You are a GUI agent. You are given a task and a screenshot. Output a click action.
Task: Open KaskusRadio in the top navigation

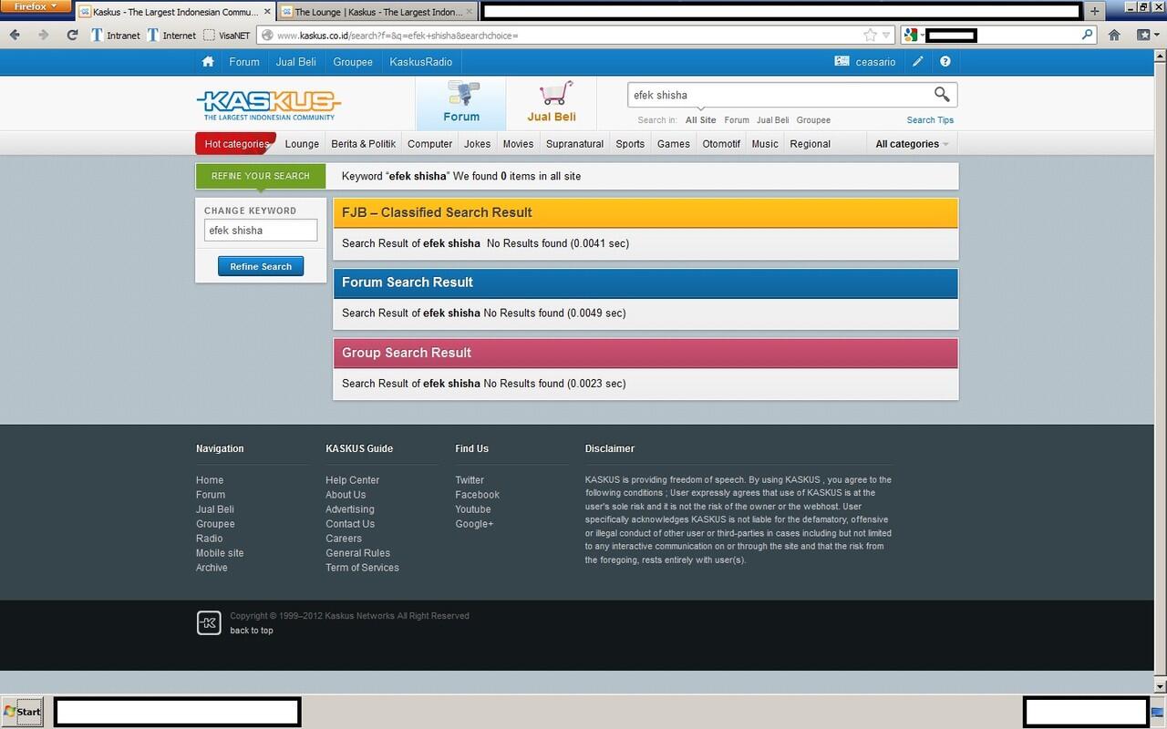point(421,62)
